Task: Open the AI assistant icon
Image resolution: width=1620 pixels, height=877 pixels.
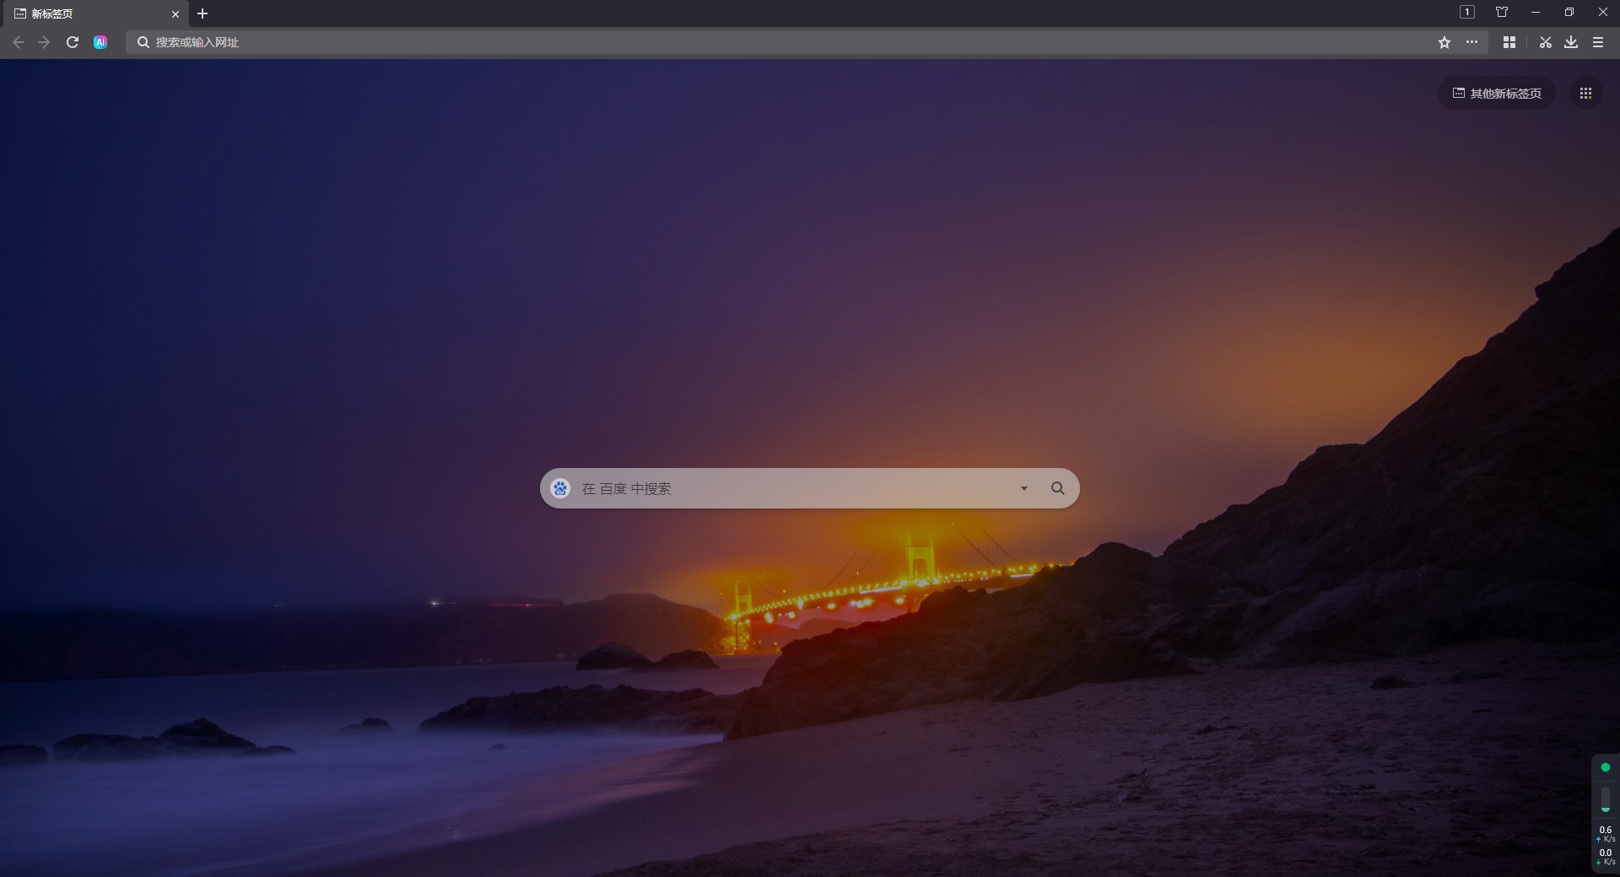Action: [100, 42]
